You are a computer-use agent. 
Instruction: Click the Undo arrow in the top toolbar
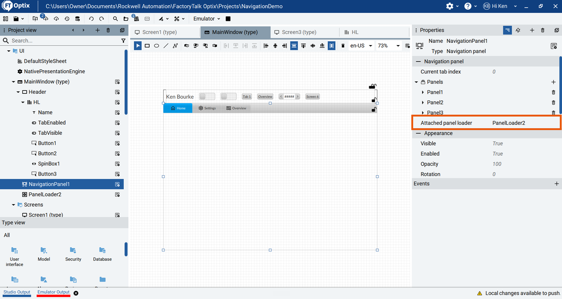tap(91, 19)
